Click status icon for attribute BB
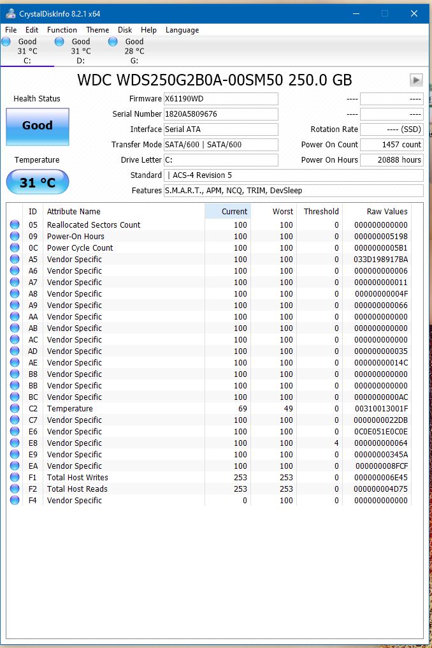The image size is (432, 648). (15, 385)
